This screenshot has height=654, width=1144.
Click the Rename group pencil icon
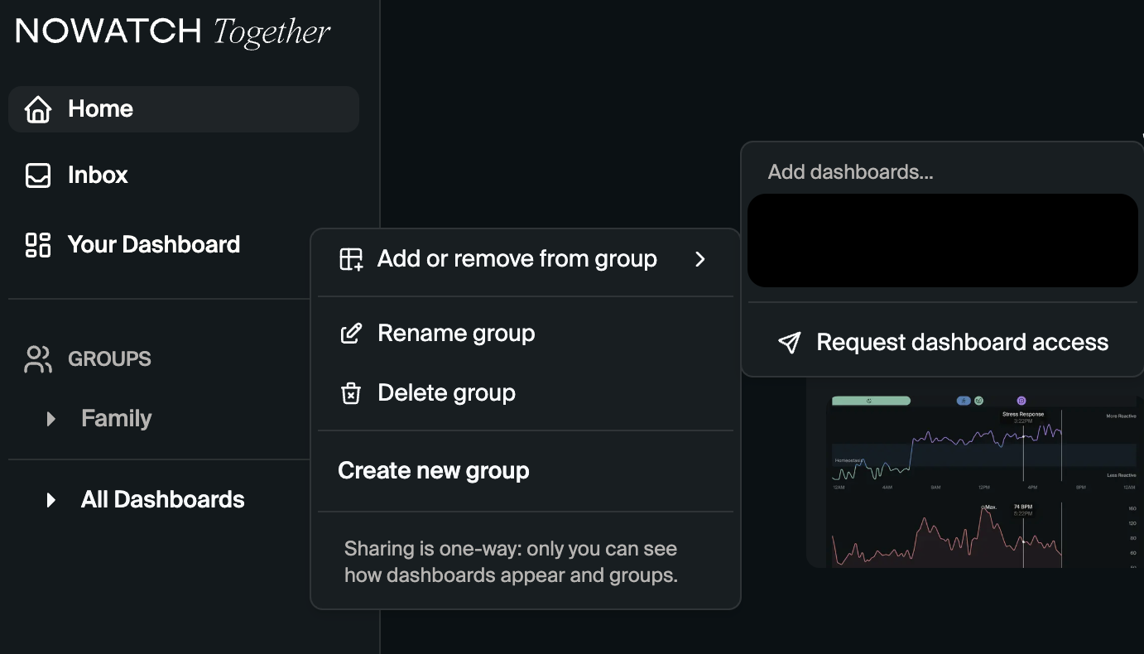tap(351, 334)
